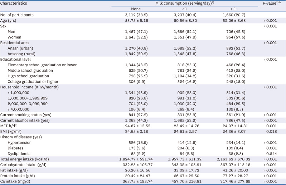The image size is (286, 185).
Task: Click the value '53.75 ± 9.16'
Action: [x=137, y=21]
